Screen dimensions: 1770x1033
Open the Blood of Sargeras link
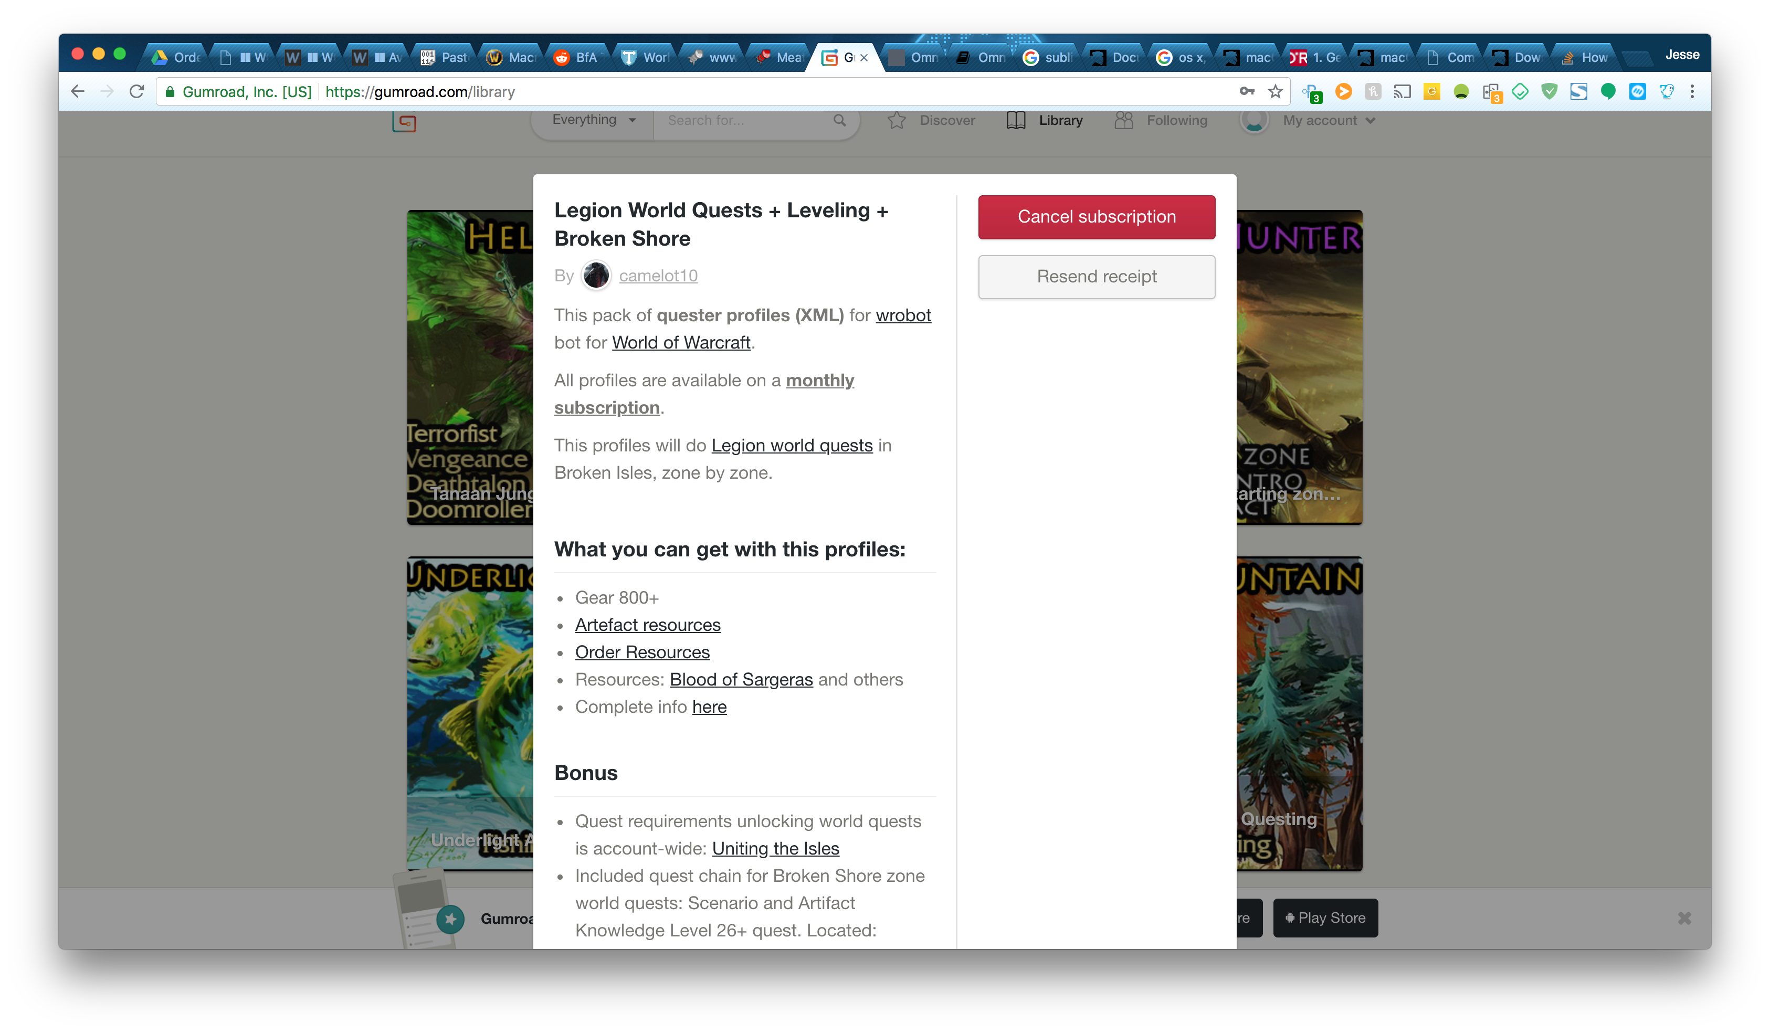(x=741, y=680)
